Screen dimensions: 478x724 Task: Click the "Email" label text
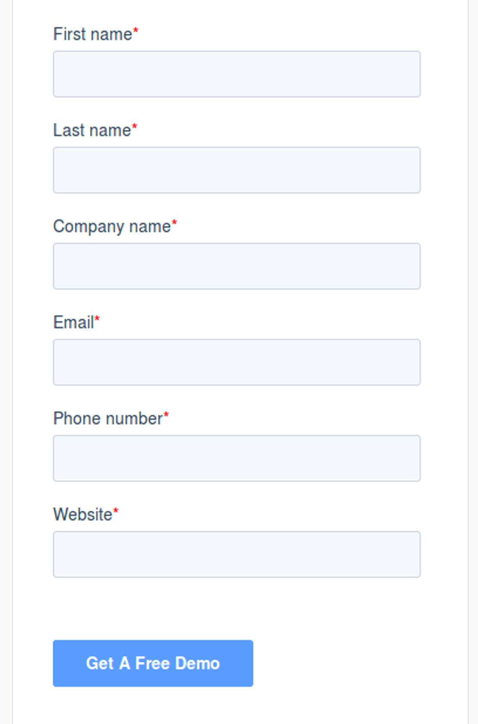73,322
